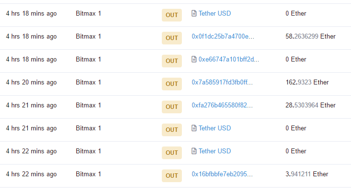Open contract address 0xe66747a101bff2d...
Screen dimensions: 351x188
click(229, 59)
